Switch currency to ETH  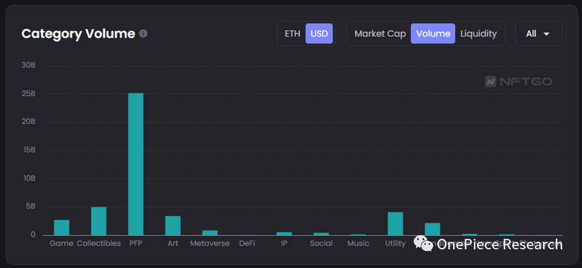(292, 34)
